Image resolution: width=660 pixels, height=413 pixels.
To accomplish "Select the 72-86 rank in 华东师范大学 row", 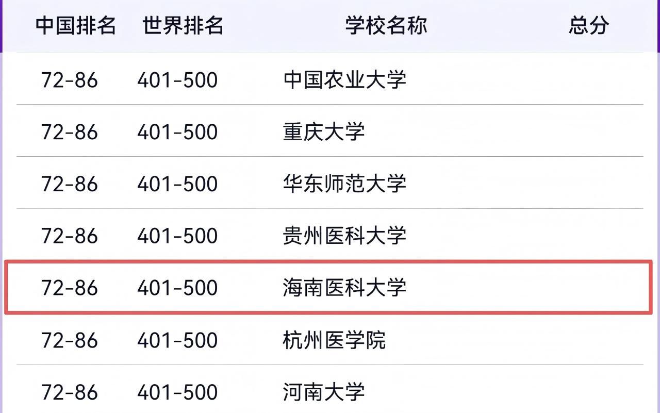I will pyautogui.click(x=70, y=184).
